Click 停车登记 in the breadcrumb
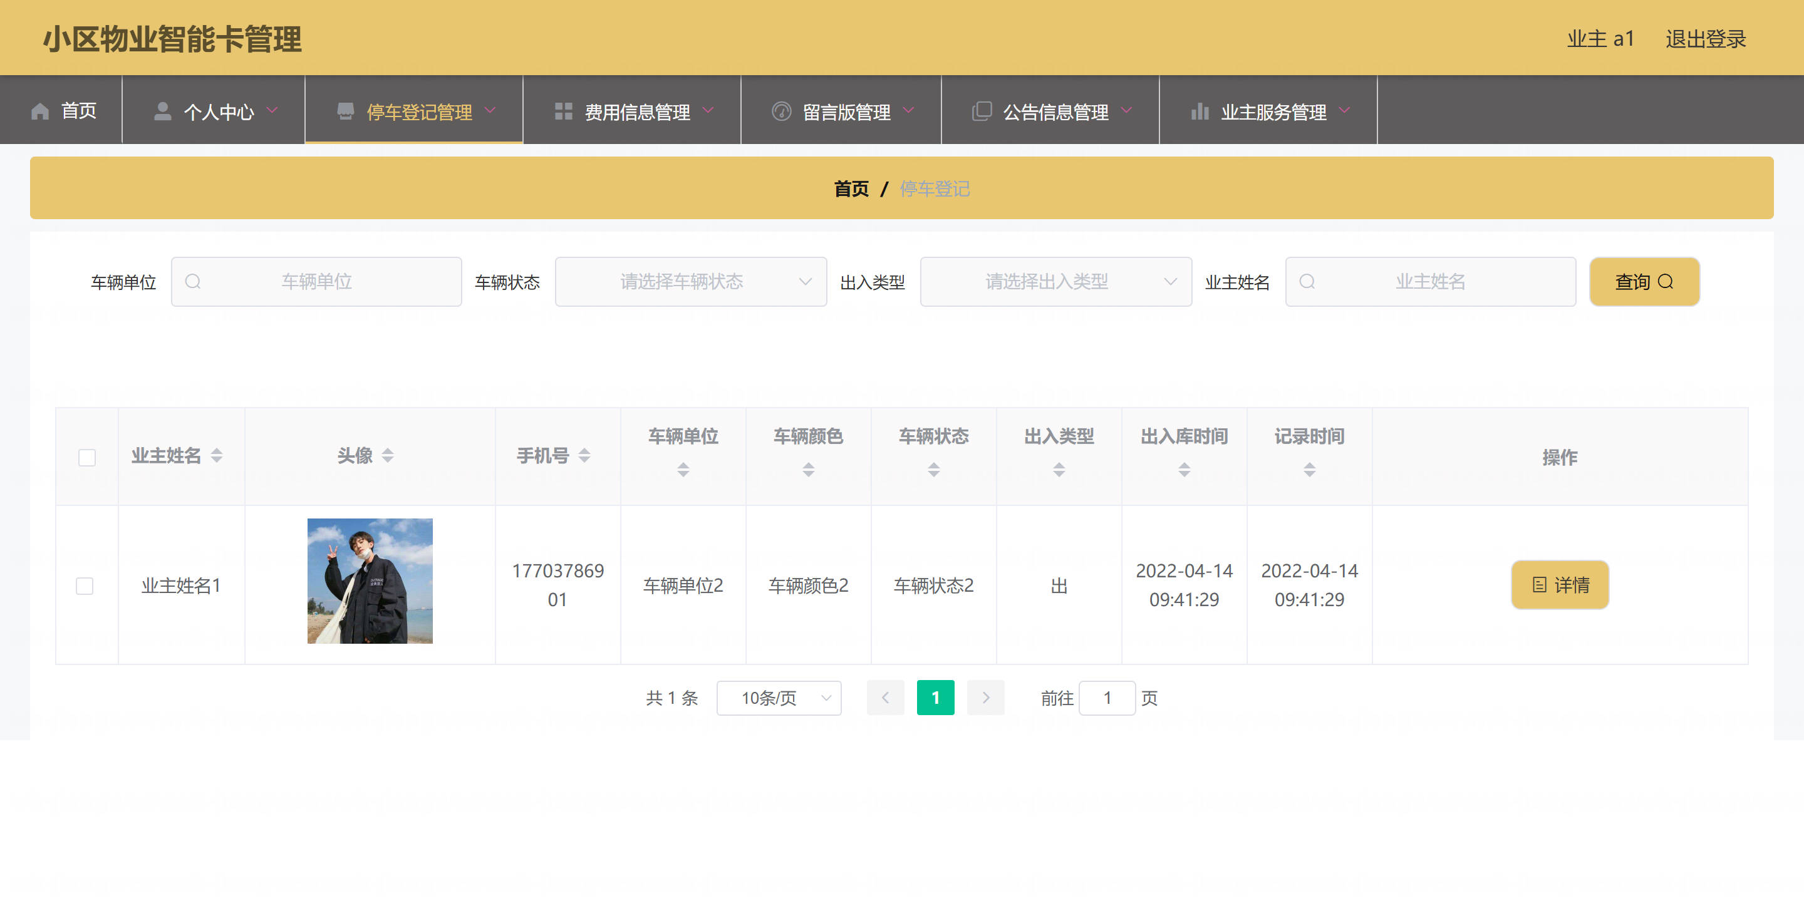The image size is (1804, 918). click(x=934, y=188)
